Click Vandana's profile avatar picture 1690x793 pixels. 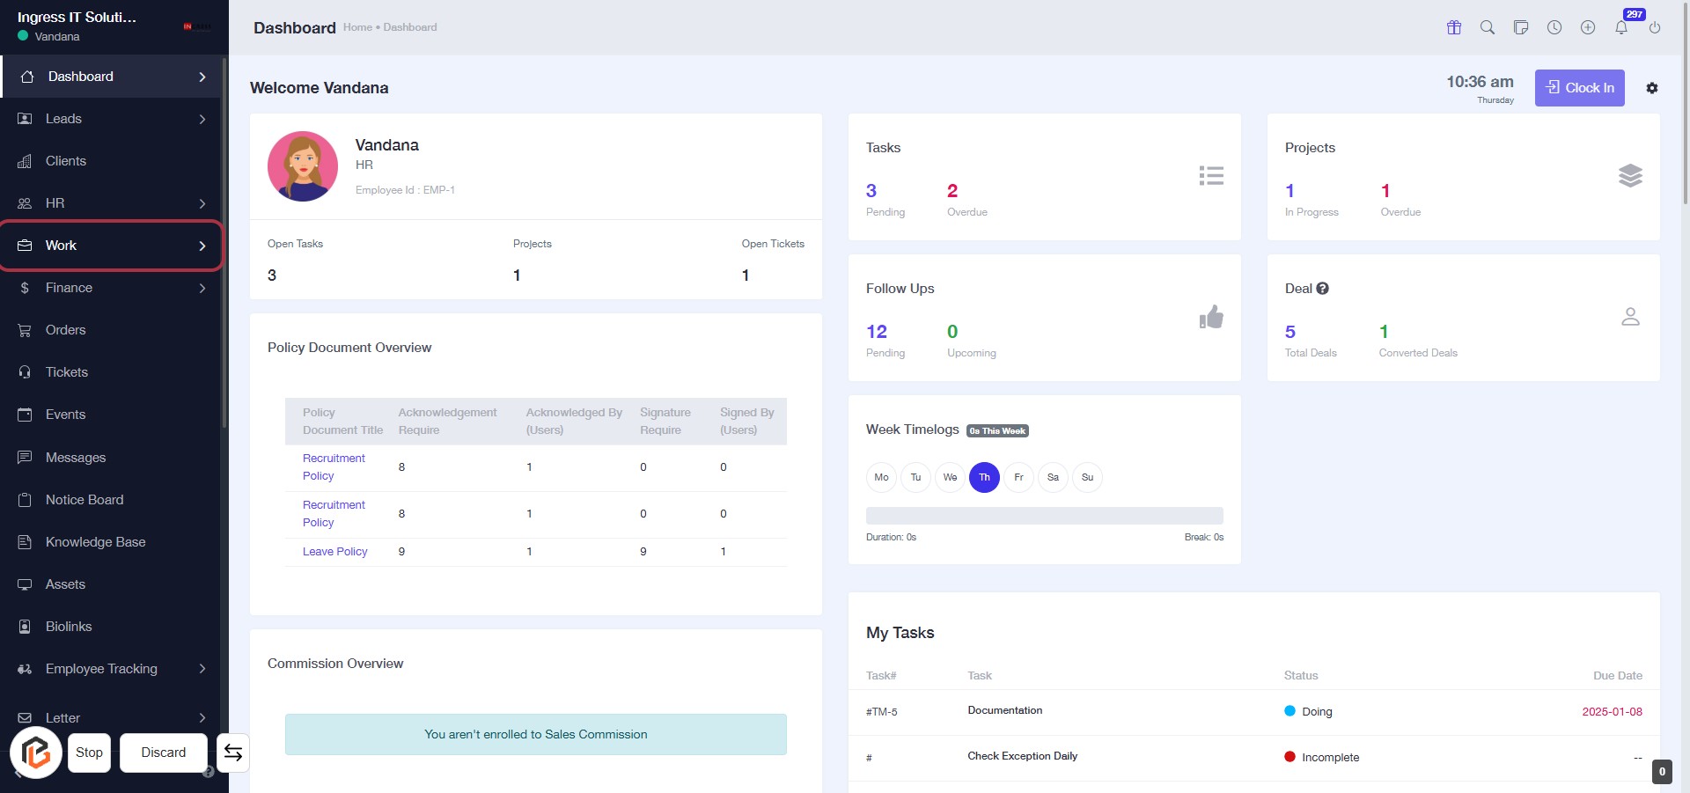303,166
